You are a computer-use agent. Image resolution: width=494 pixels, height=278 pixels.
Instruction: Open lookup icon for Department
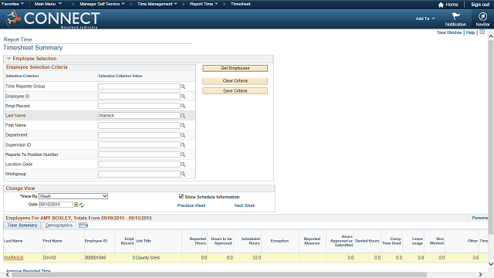pyautogui.click(x=183, y=135)
